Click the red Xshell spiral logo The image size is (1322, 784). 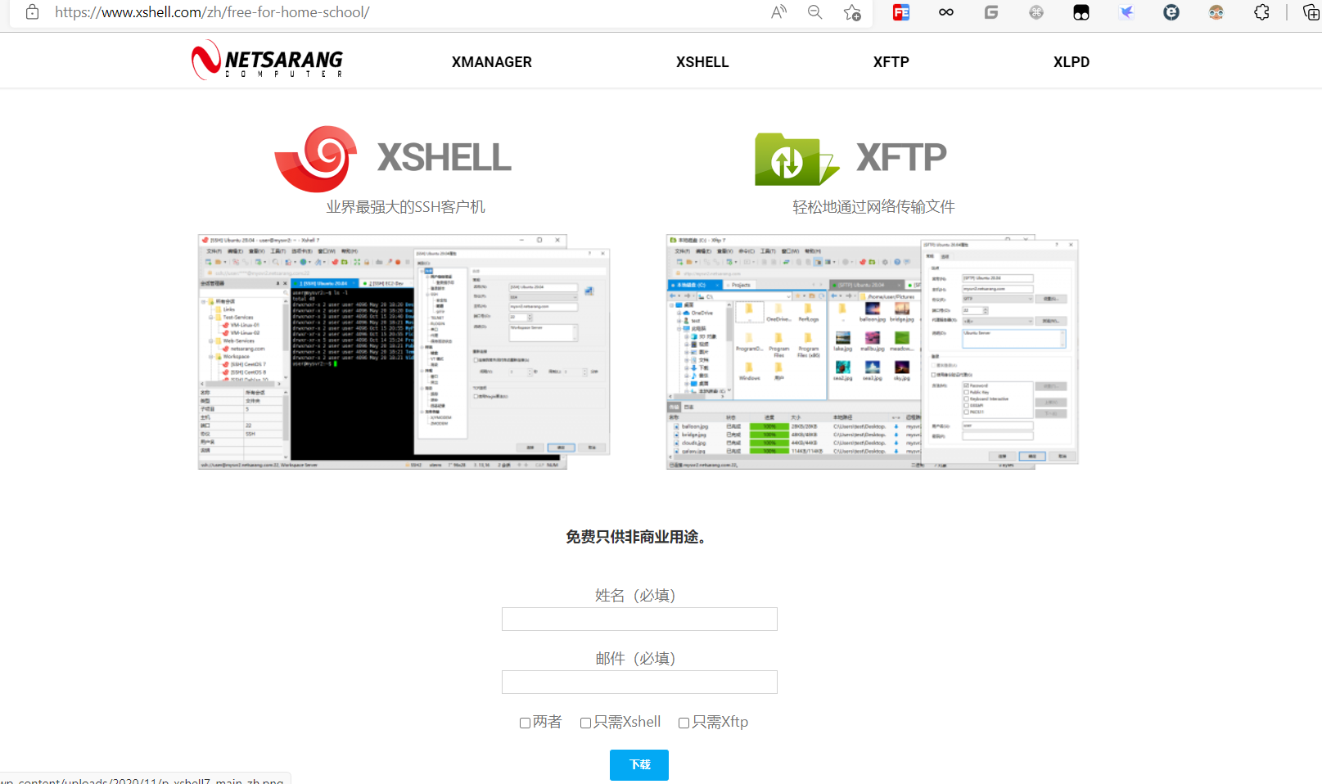[316, 158]
